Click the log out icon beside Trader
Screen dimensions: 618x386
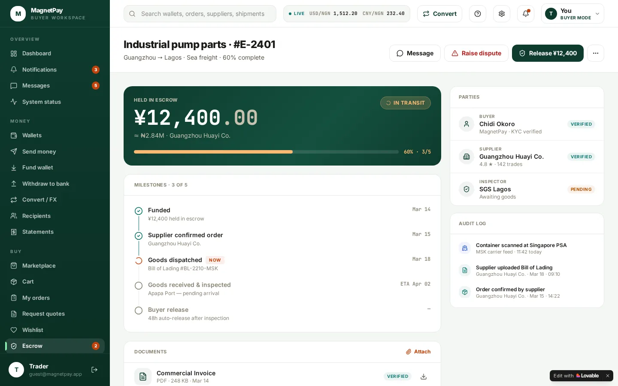[94, 370]
